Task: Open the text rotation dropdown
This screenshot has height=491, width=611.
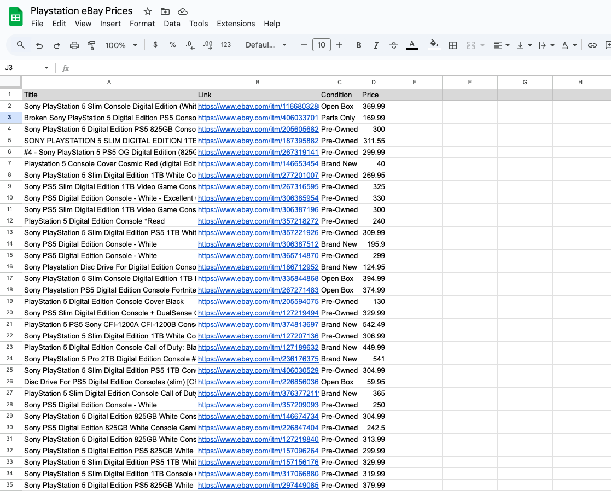Action: (x=569, y=45)
